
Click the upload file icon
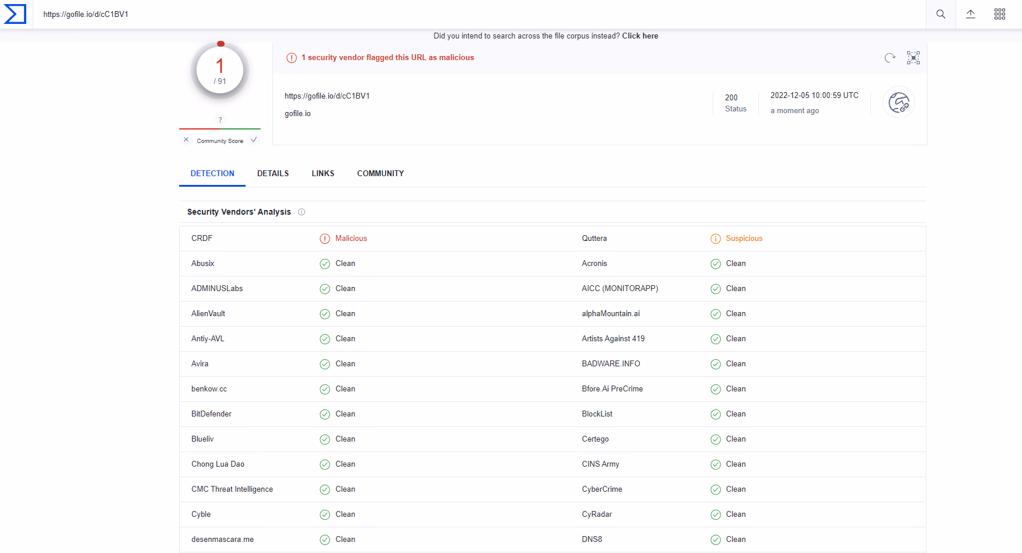pos(971,14)
